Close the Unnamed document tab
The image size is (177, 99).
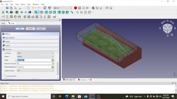[x=91, y=80]
